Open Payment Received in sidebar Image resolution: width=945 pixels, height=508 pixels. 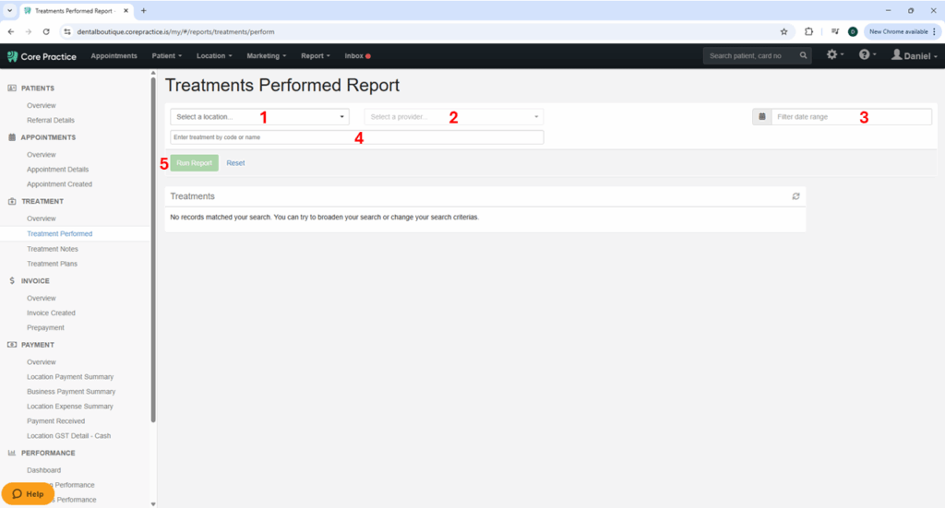click(55, 421)
